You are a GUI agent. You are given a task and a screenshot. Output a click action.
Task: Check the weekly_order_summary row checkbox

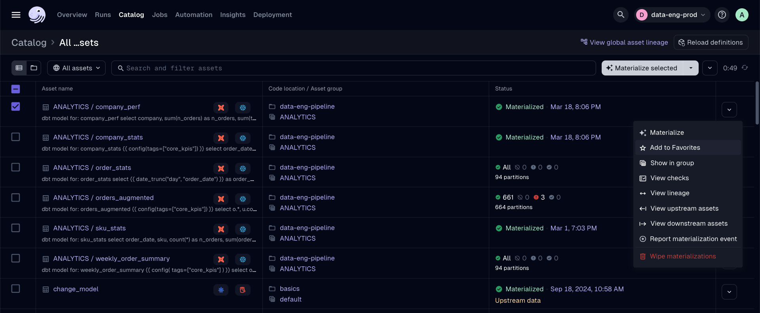tap(15, 258)
